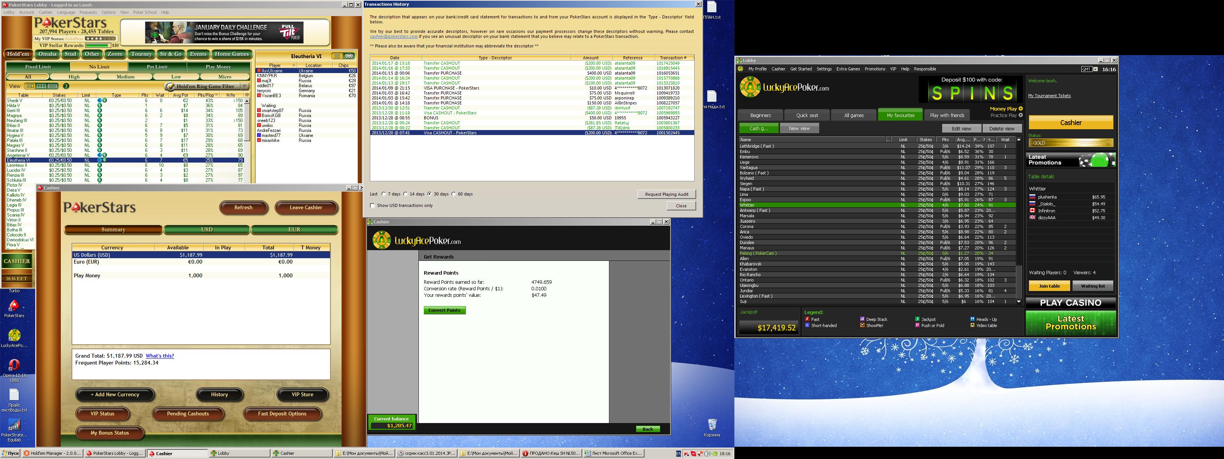Open the PokerStars desktop shortcut icon
The width and height of the screenshot is (1224, 459).
tap(14, 306)
